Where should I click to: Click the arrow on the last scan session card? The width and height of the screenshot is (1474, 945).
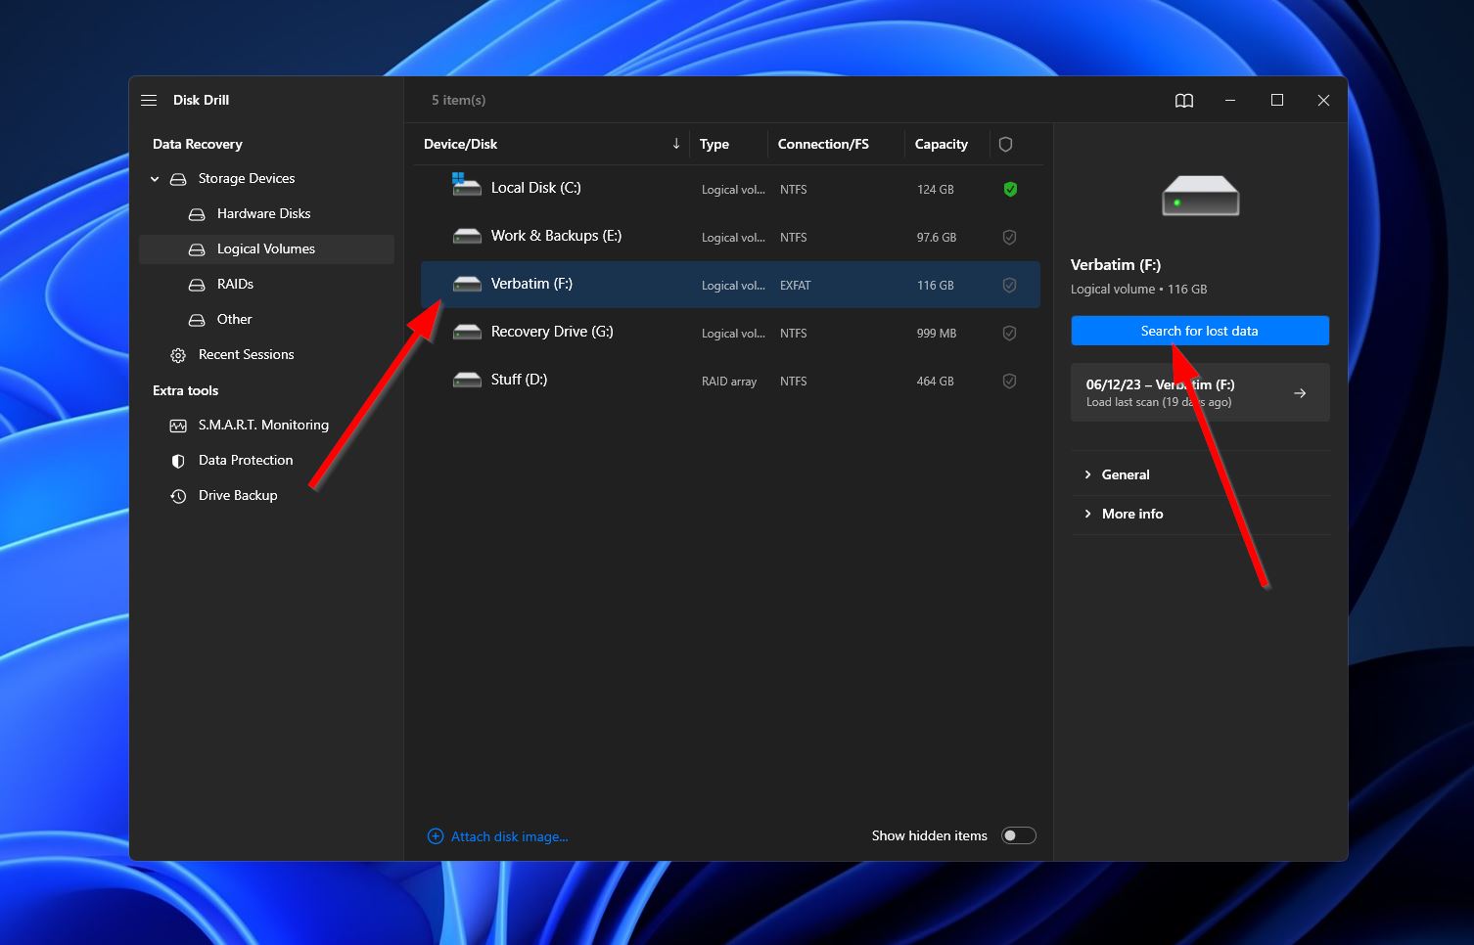coord(1300,393)
